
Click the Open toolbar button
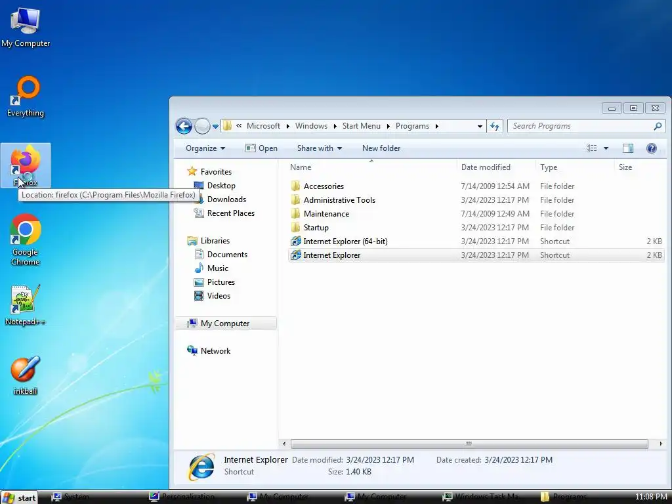(x=261, y=148)
